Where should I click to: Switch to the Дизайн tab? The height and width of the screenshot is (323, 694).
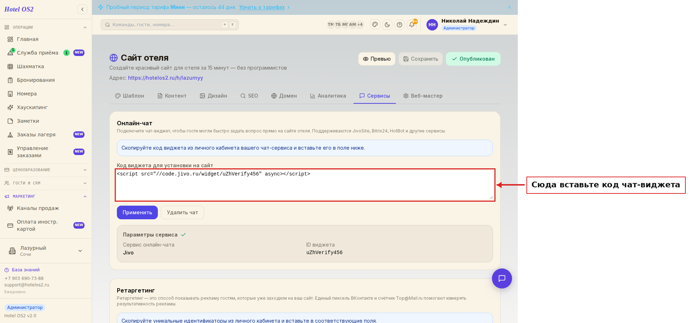click(x=214, y=96)
